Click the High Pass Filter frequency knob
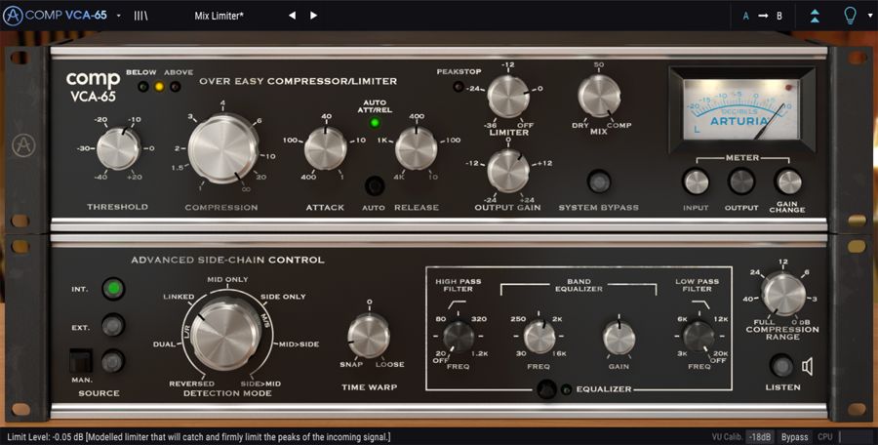878x445 pixels. pyautogui.click(x=459, y=337)
